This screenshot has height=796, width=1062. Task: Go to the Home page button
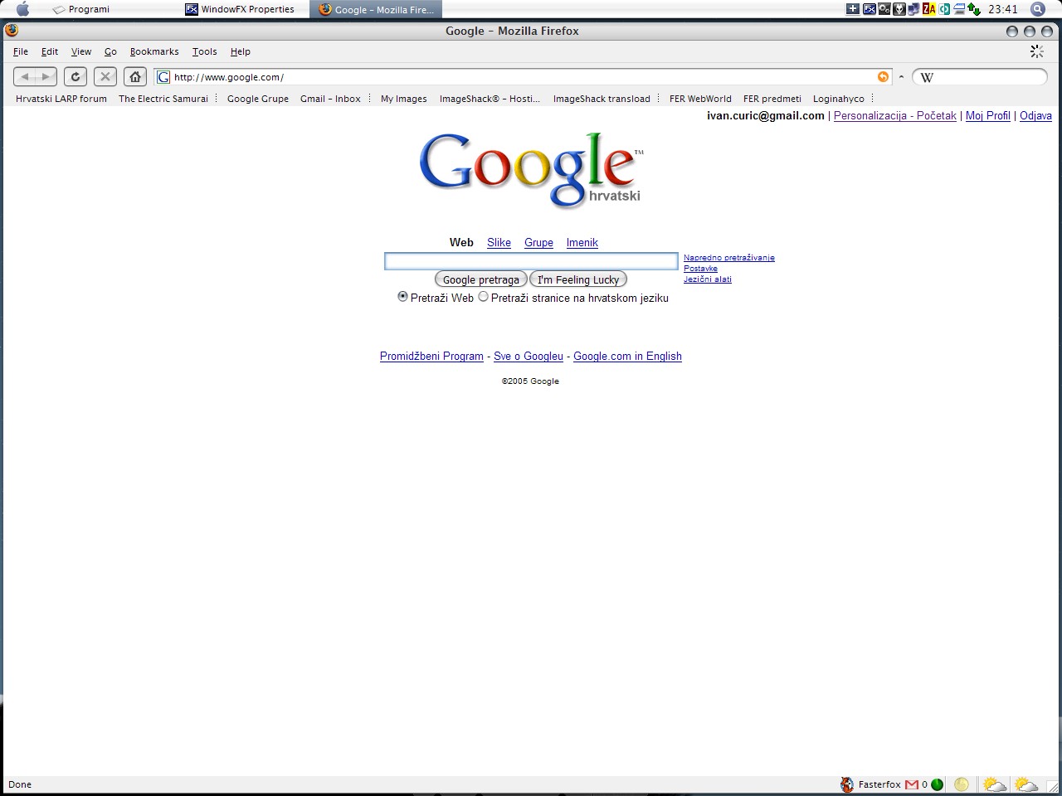tap(135, 77)
